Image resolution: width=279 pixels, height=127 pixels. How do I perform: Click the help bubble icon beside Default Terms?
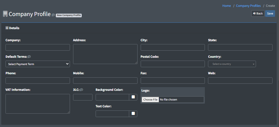pos(29,57)
